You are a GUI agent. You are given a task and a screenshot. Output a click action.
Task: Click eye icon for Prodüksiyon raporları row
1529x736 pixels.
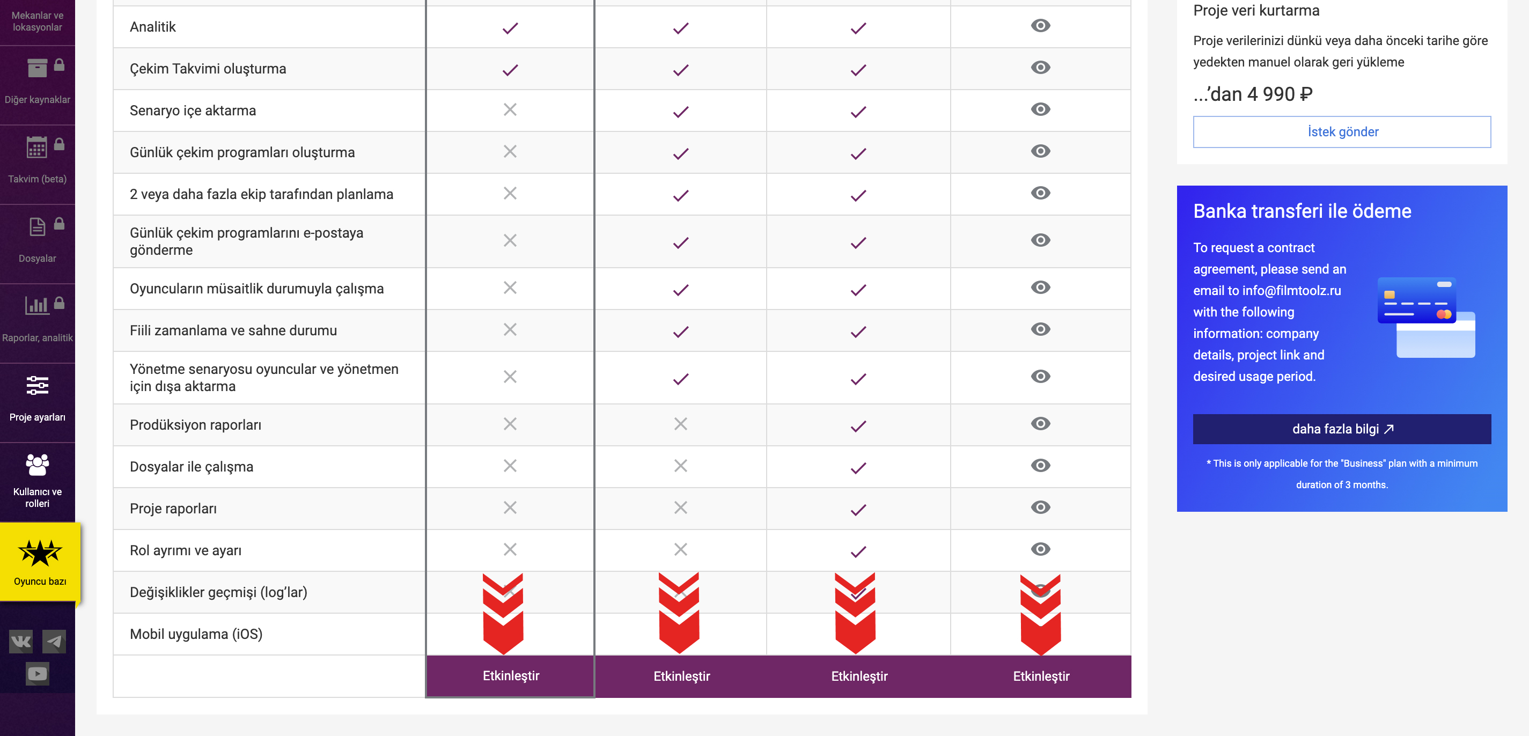pos(1040,424)
